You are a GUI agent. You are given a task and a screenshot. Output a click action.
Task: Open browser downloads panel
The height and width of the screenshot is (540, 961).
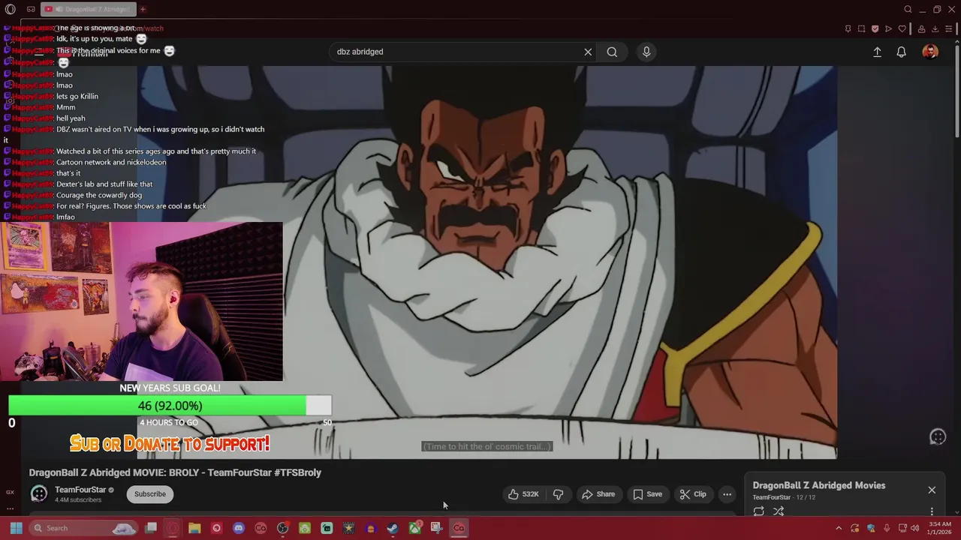935,28
